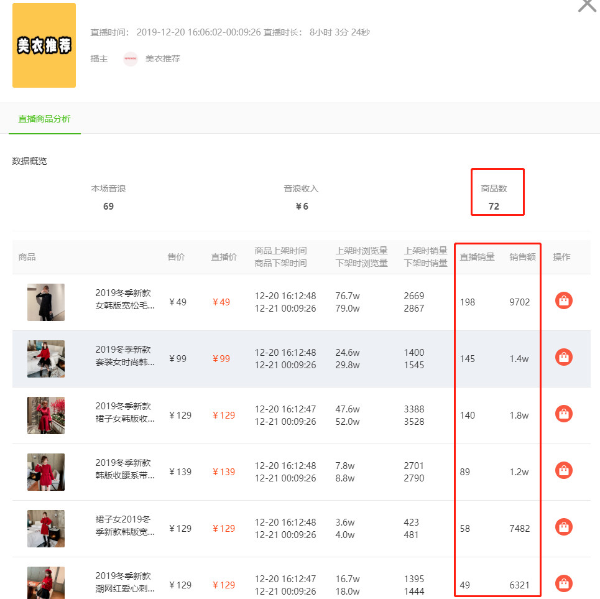Open shopping bag icon in 7482 sales row
Viewport: 600px width, 599px height.
pos(564,527)
